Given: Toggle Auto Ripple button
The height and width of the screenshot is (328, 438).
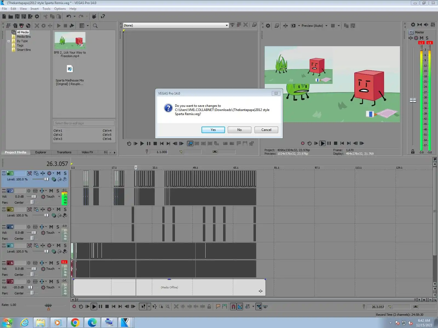Looking at the screenshot, I should pyautogui.click(x=247, y=307).
